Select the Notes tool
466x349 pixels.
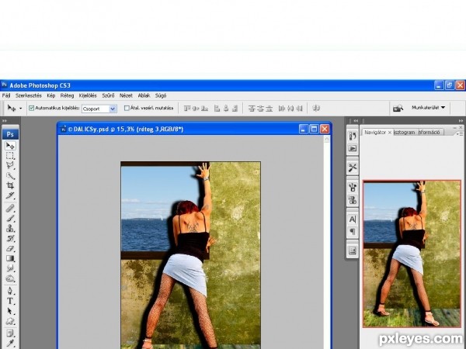coord(10,333)
